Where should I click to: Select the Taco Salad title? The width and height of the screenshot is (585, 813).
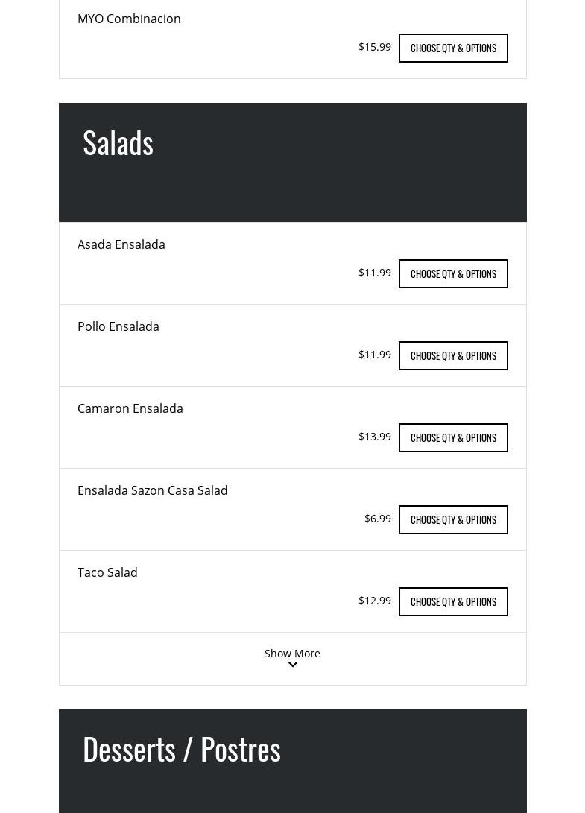(107, 572)
